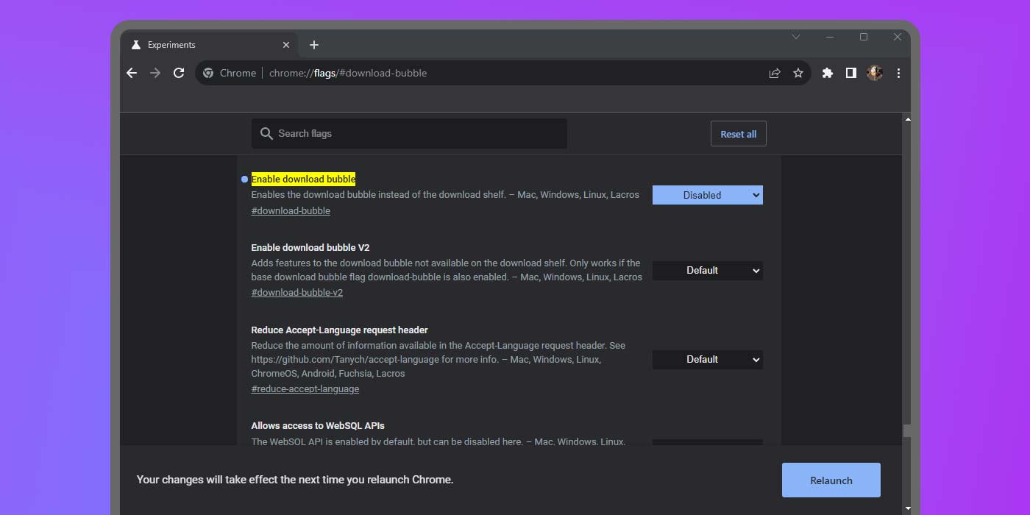Bookmark this page with the star icon
Viewport: 1030px width, 515px height.
(x=798, y=73)
